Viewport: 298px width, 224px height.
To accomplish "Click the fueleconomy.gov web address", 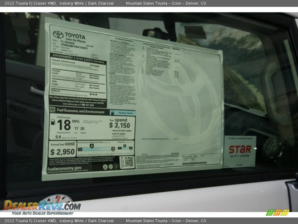I will pyautogui.click(x=65, y=169).
